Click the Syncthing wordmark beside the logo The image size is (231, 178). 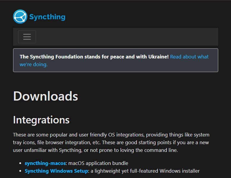[x=47, y=17]
